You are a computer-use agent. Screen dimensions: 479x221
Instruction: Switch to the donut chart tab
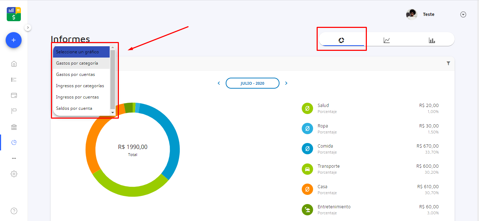(341, 40)
